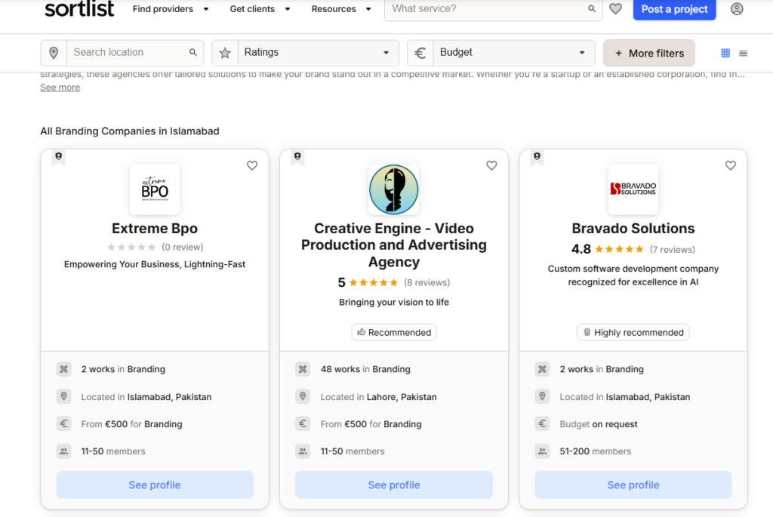Switch to list view icon
The height and width of the screenshot is (517, 773).
point(743,53)
